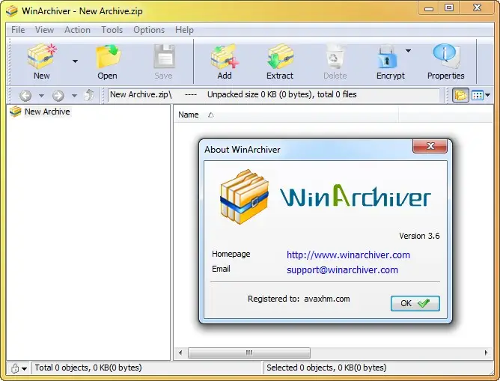Click the view mode grid icon
Image resolution: width=500 pixels, height=381 pixels.
coord(478,95)
